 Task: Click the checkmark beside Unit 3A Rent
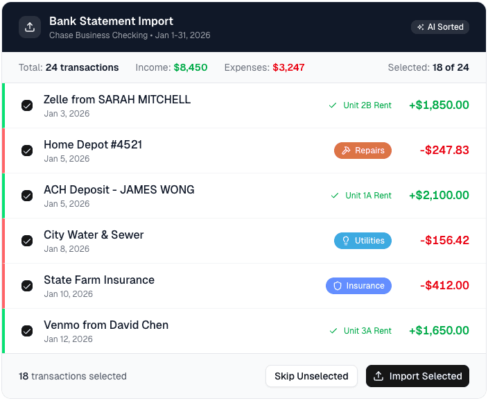pos(333,331)
